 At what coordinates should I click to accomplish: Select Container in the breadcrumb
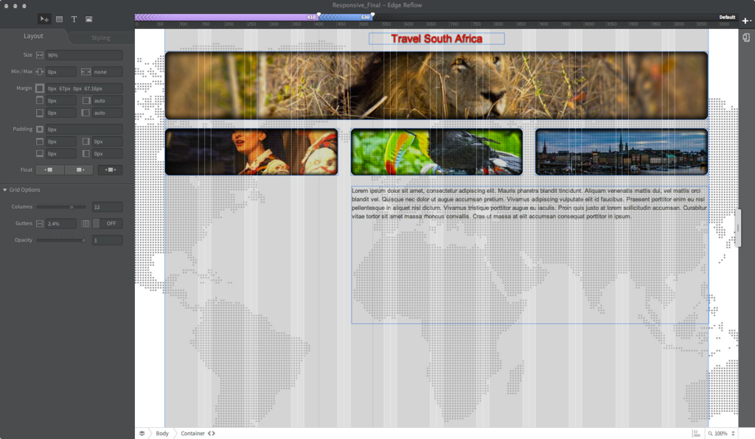pyautogui.click(x=192, y=433)
